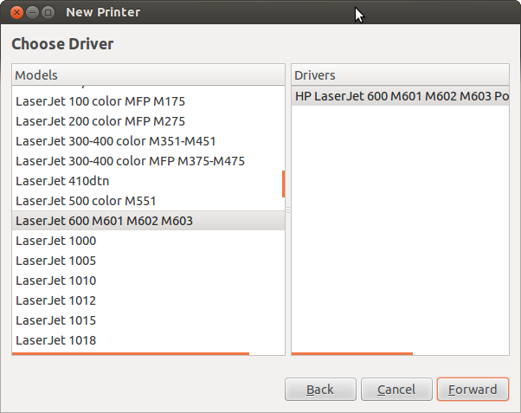Select LaserJet 410dtn in Models list
Viewport: 521px width, 413px height.
click(x=62, y=181)
